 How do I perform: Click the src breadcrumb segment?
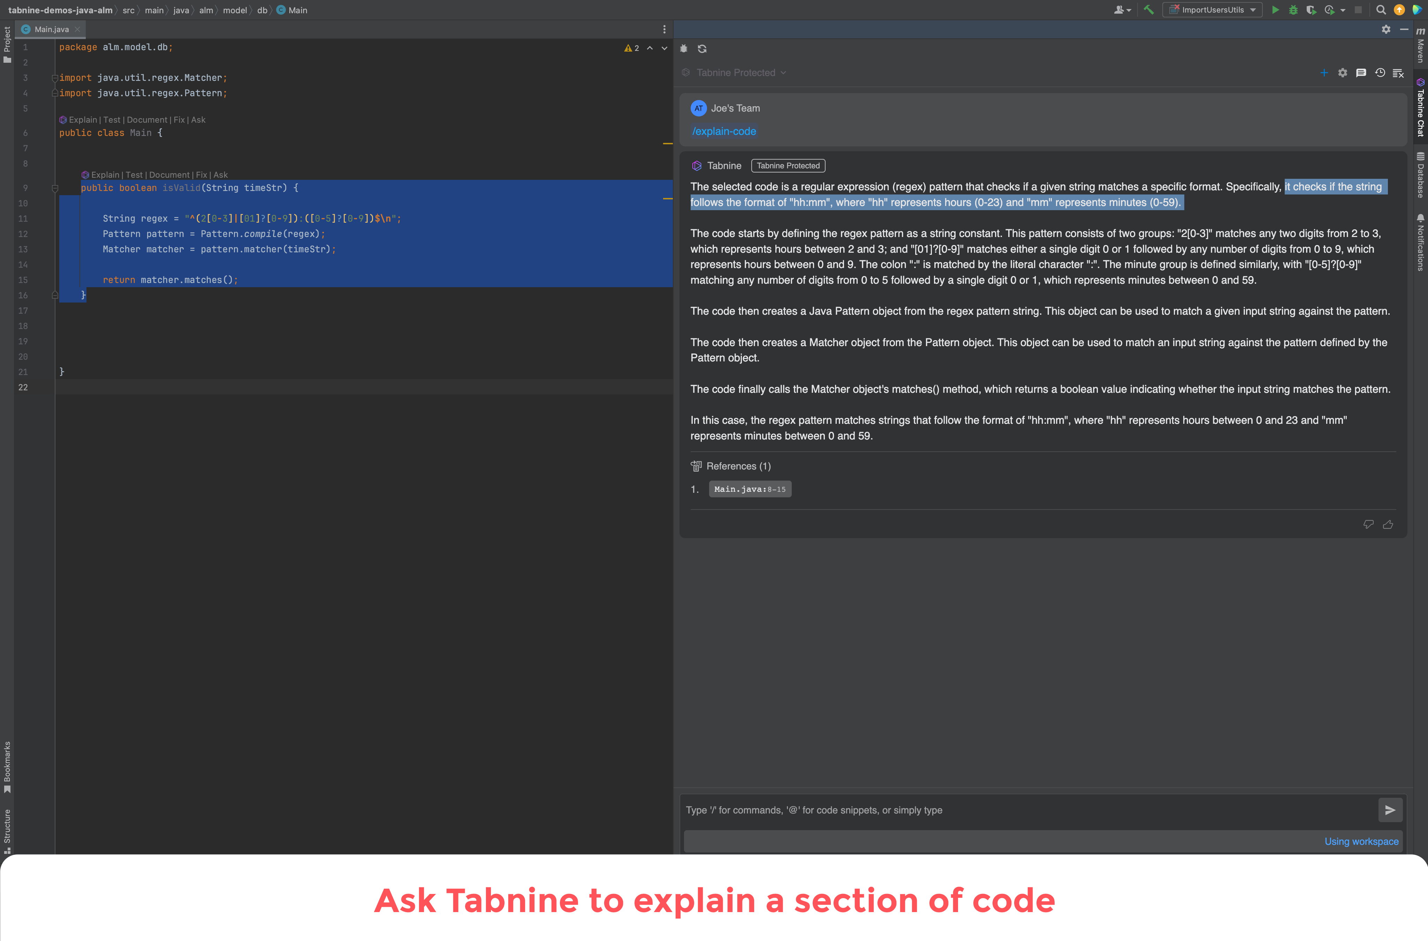click(x=128, y=10)
